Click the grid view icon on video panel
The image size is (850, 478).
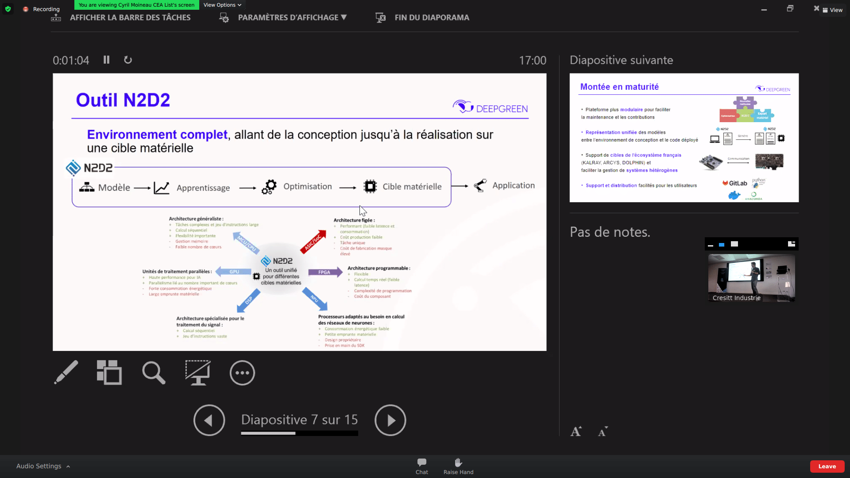click(792, 244)
